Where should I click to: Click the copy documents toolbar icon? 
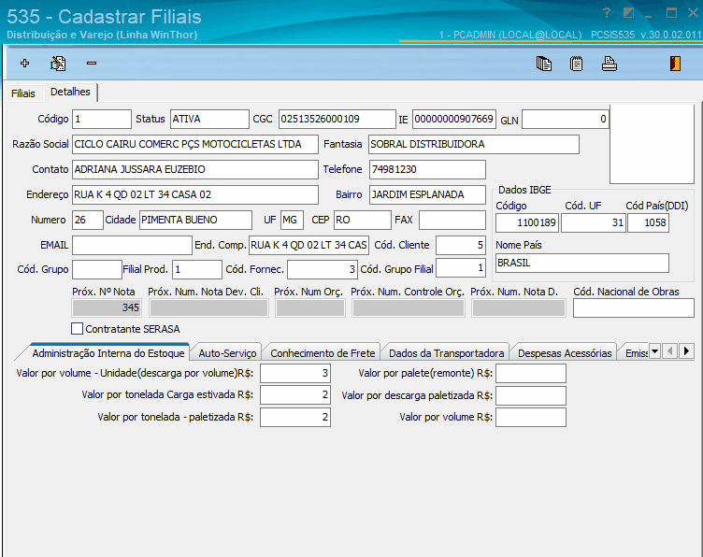coord(544,64)
